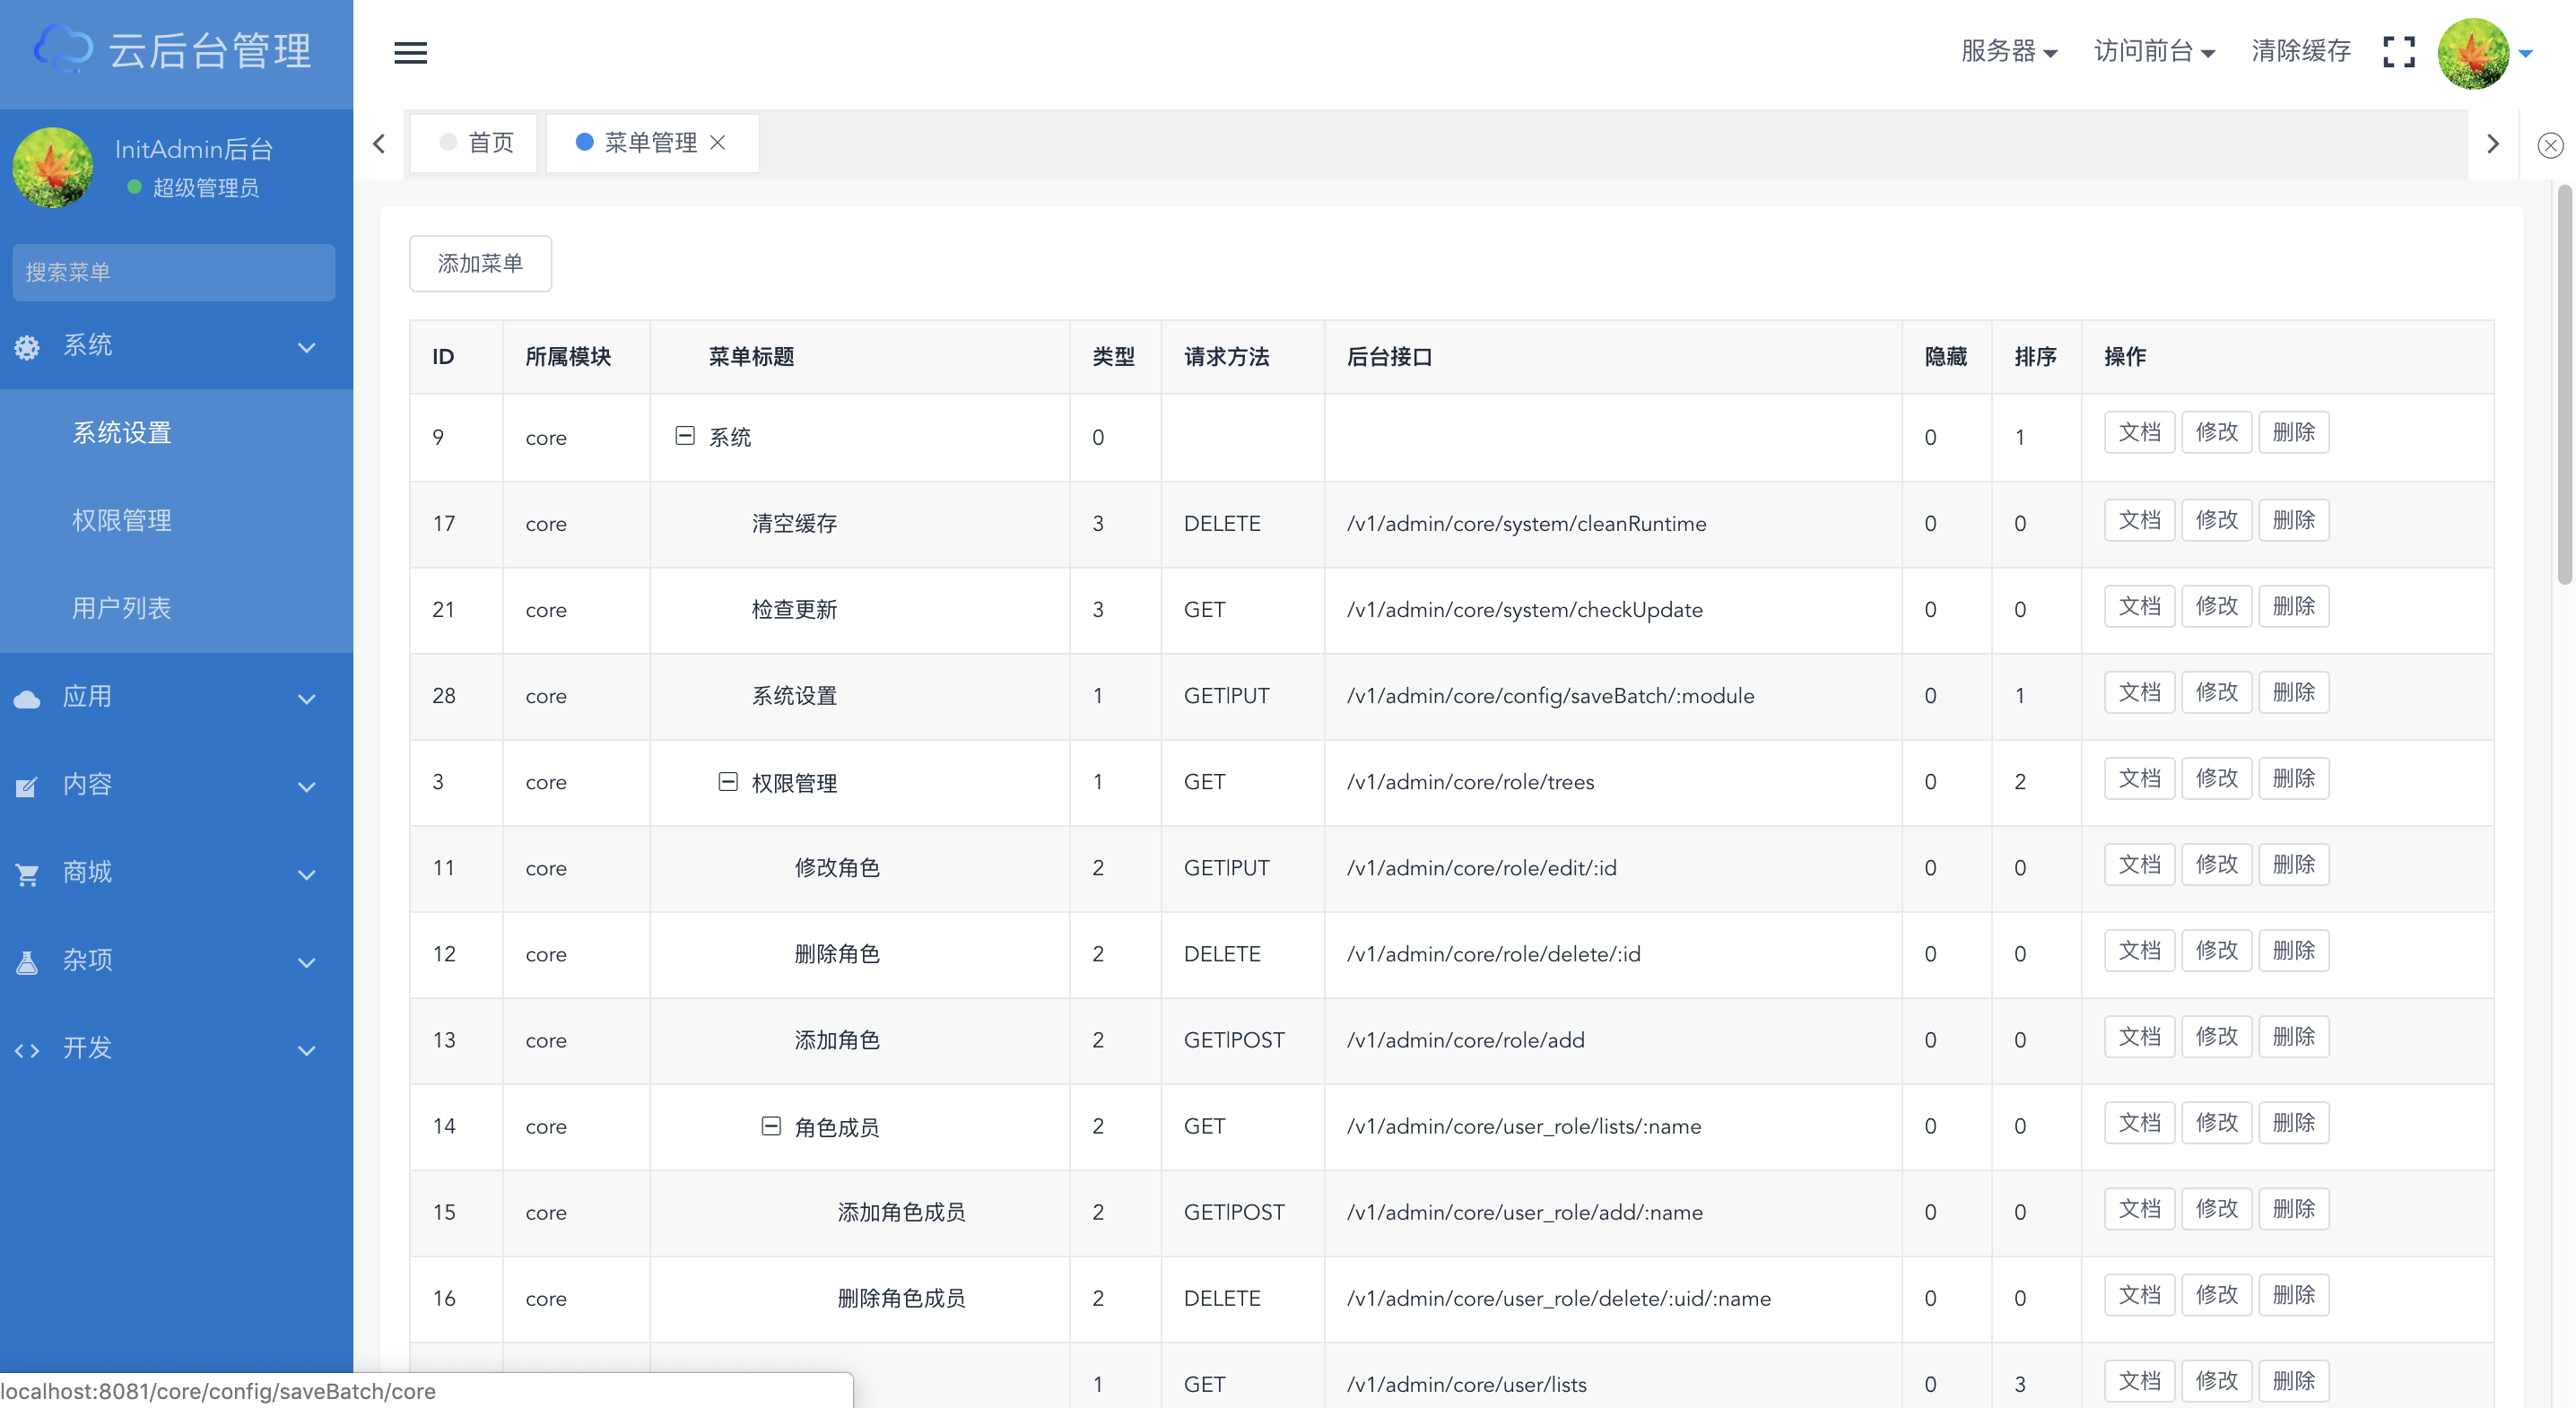Click the gear icon next to 系统
The image size is (2576, 1408).
[x=27, y=347]
